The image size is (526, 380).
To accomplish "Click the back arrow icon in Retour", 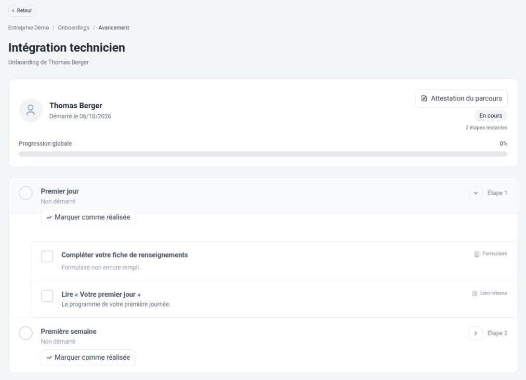I will tap(13, 11).
